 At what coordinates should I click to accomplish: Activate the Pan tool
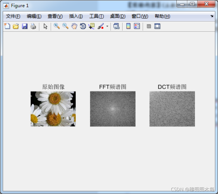(x=74, y=26)
